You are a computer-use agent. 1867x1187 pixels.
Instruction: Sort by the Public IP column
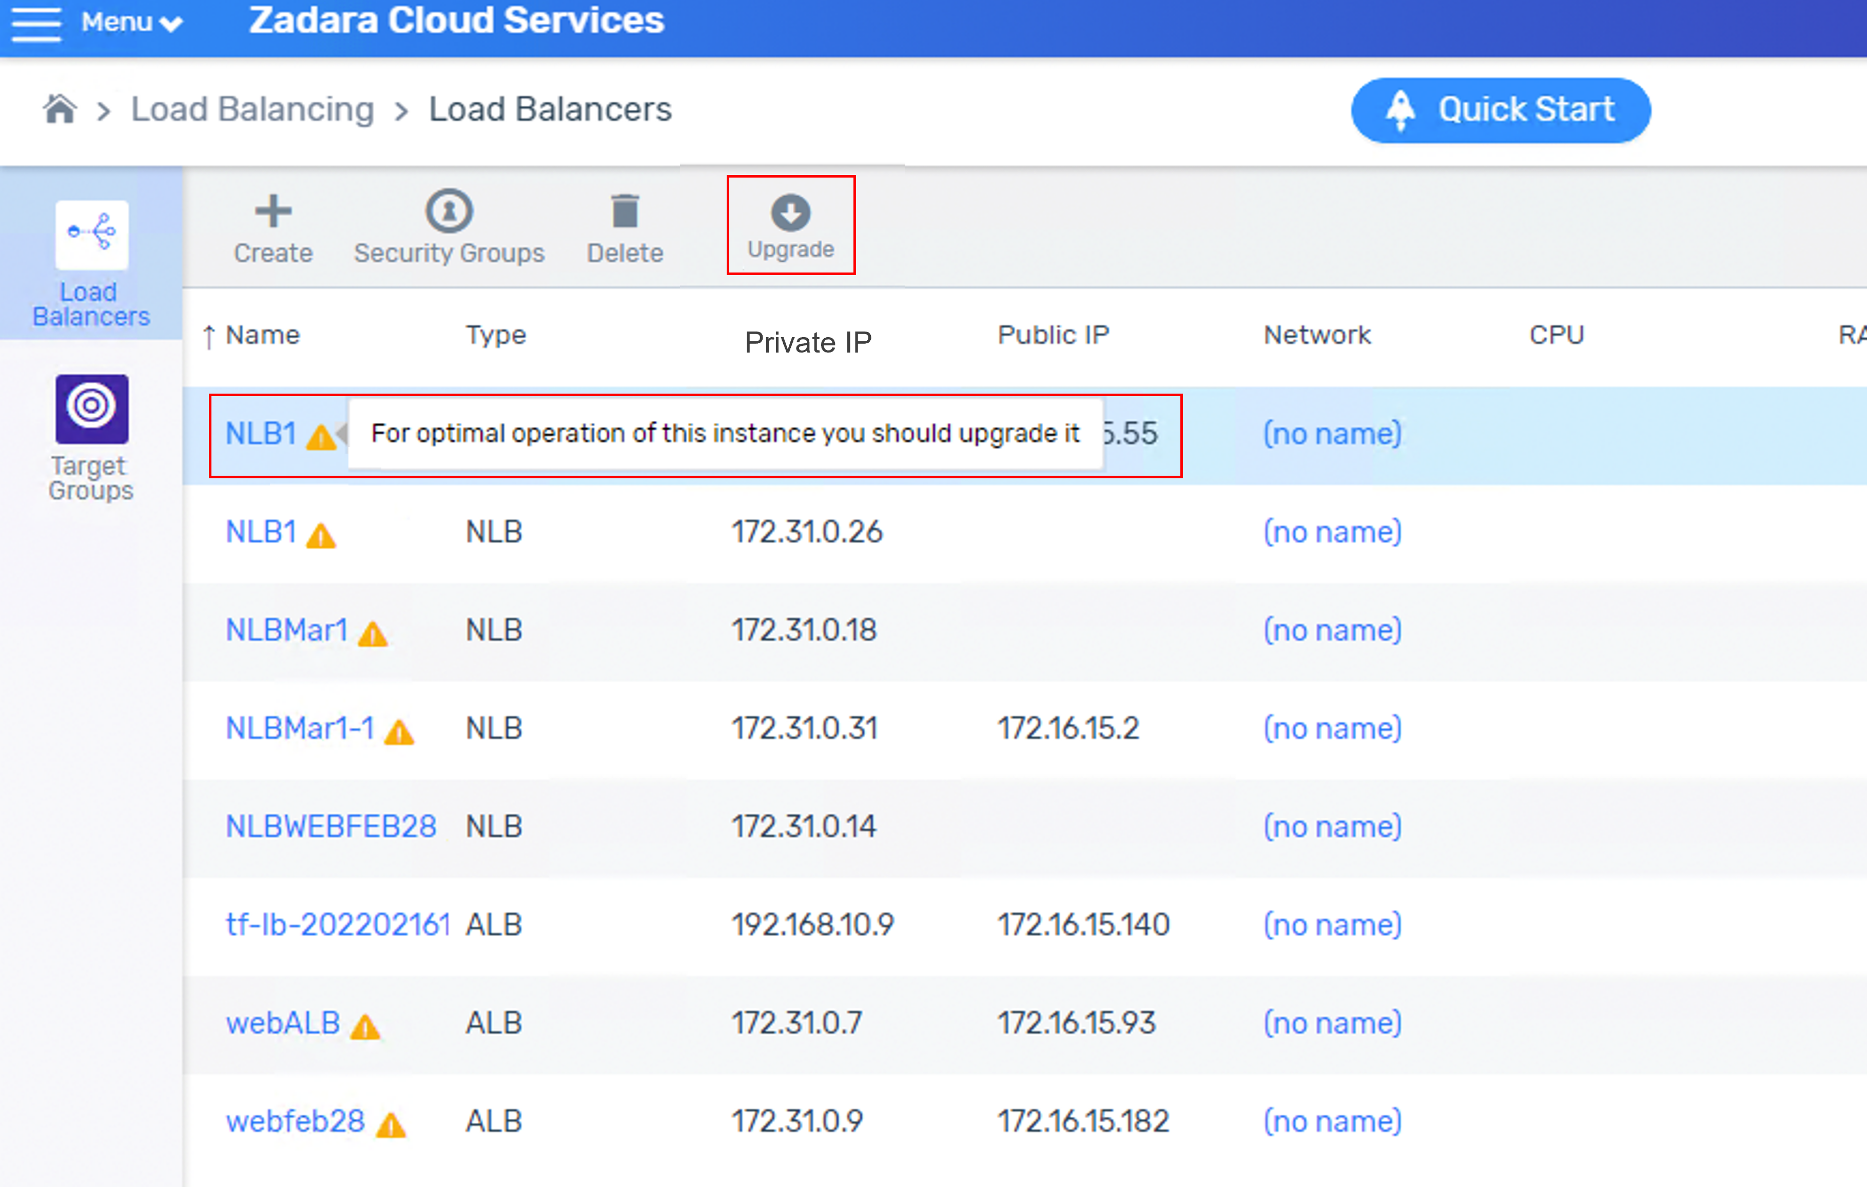[1053, 335]
